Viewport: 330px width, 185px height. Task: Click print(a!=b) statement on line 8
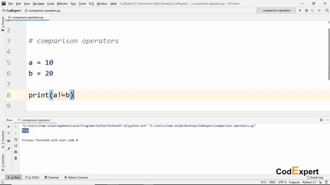tap(51, 95)
